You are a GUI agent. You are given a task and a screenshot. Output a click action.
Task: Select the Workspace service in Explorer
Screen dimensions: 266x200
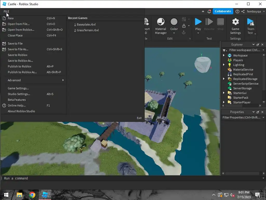coord(240,55)
